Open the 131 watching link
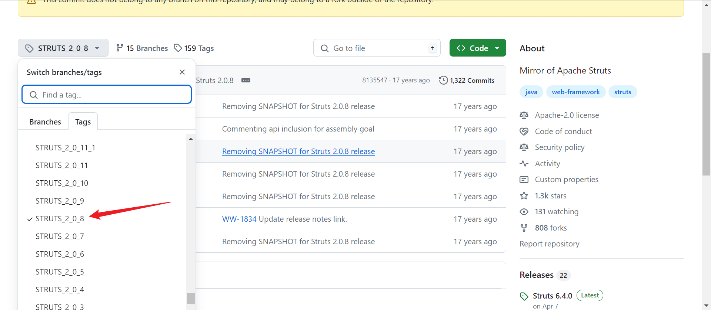Viewport: 711px width, 310px height. click(x=557, y=212)
